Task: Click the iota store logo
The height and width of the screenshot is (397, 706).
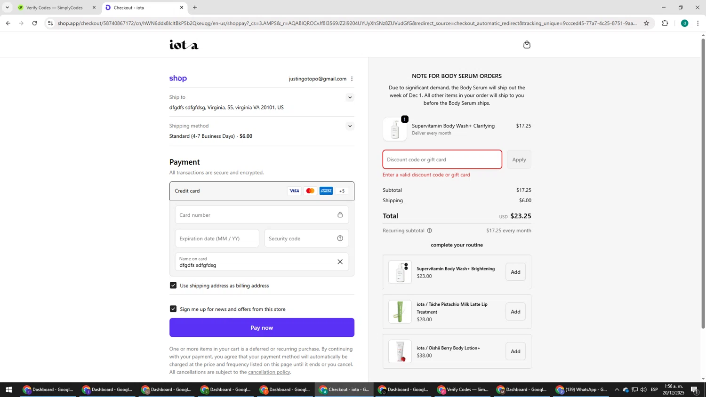Action: (184, 45)
